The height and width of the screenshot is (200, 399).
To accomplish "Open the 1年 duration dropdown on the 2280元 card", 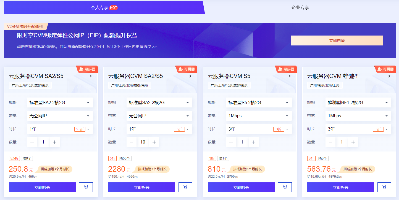I will point(159,129).
